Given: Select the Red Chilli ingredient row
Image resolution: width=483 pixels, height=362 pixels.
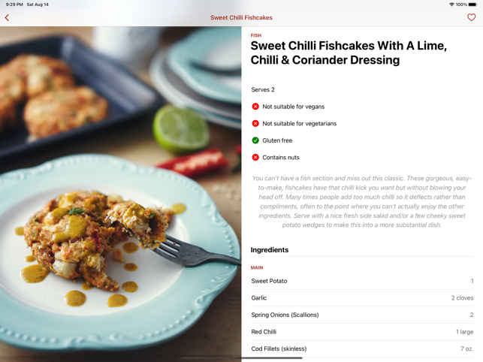Looking at the screenshot, I should point(362,332).
